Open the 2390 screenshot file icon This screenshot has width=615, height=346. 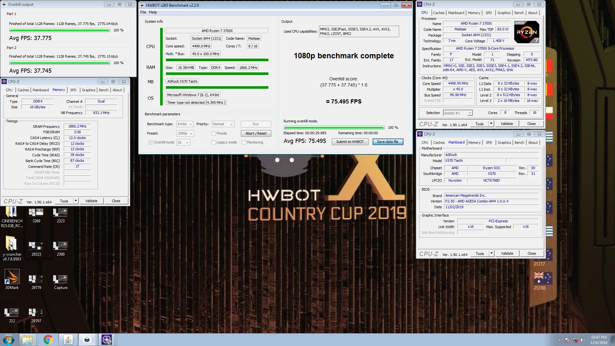[61, 249]
